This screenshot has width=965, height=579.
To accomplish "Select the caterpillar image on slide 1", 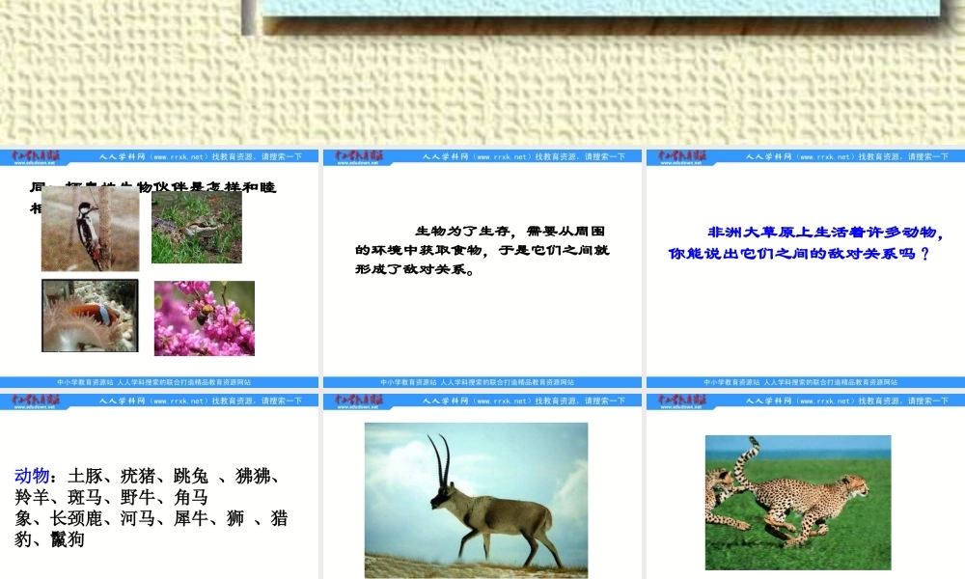I will pyautogui.click(x=89, y=315).
